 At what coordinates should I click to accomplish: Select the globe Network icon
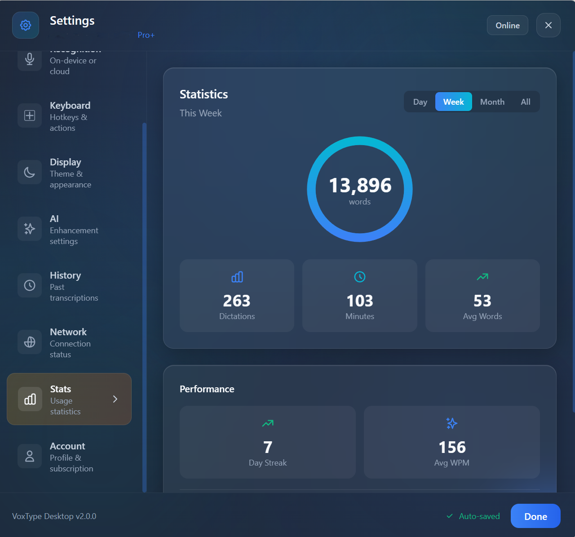click(29, 342)
